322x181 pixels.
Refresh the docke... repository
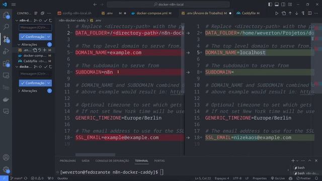(50, 67)
